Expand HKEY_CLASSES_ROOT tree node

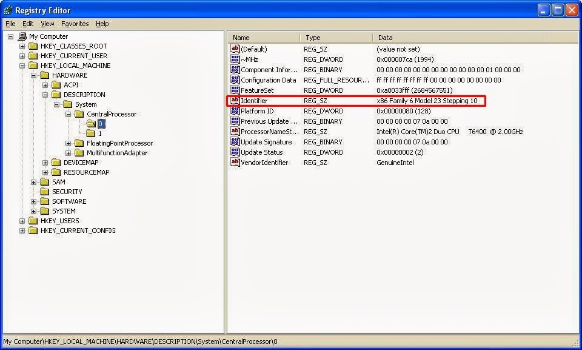coord(22,46)
